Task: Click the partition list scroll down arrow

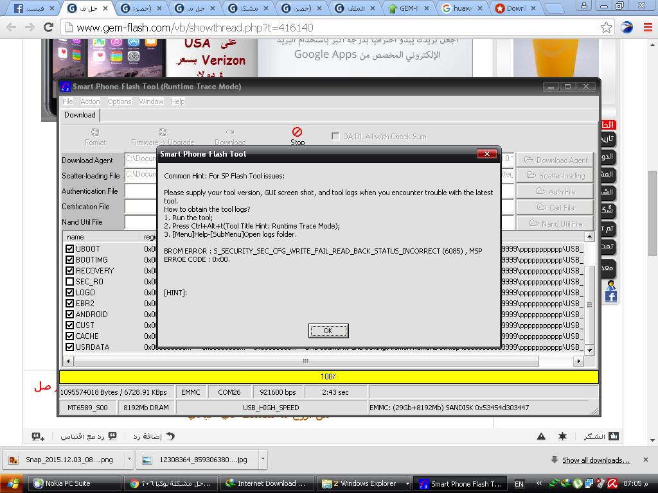Action: coord(590,350)
